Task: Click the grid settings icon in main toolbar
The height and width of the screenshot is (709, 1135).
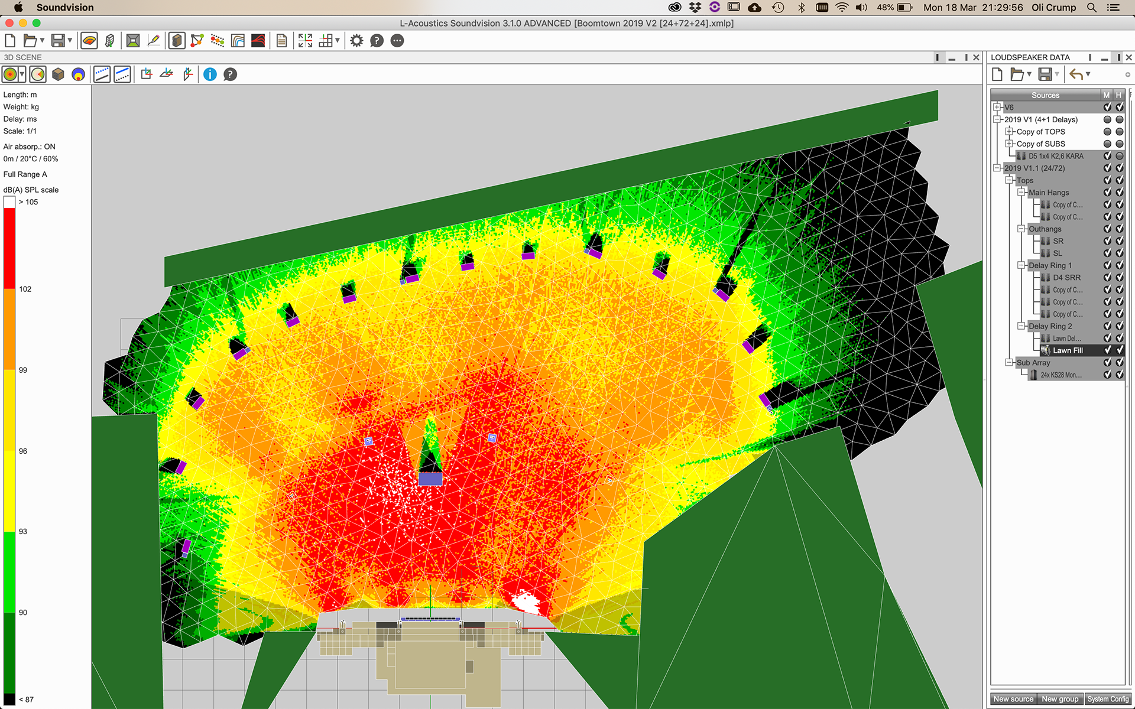Action: click(x=326, y=41)
